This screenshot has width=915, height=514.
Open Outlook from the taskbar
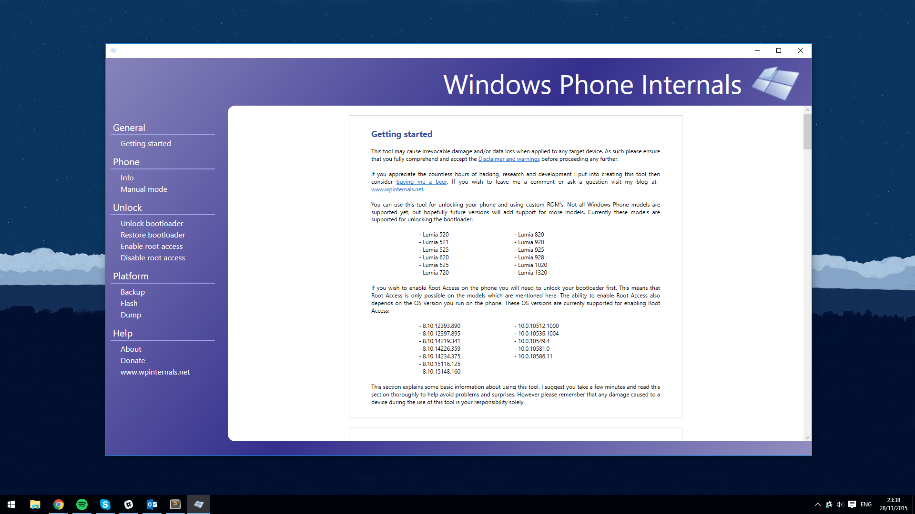(152, 504)
